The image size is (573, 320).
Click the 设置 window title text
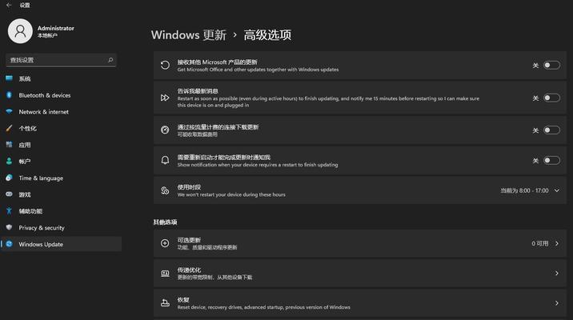25,5
